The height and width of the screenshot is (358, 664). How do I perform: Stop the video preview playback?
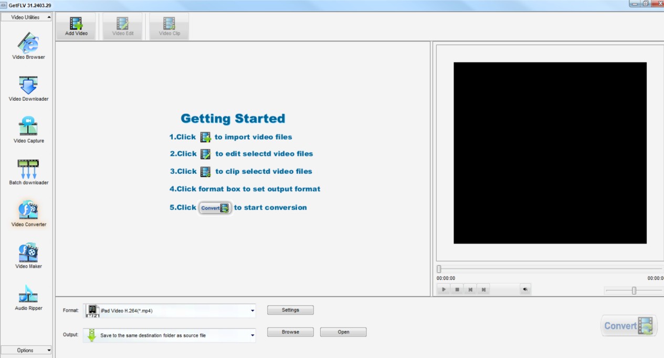pos(457,289)
